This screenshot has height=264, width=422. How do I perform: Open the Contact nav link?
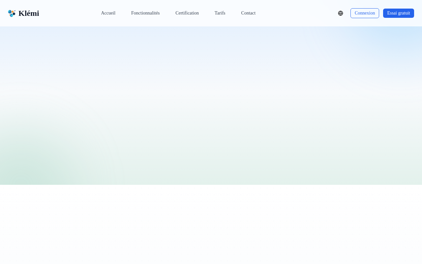click(x=248, y=13)
